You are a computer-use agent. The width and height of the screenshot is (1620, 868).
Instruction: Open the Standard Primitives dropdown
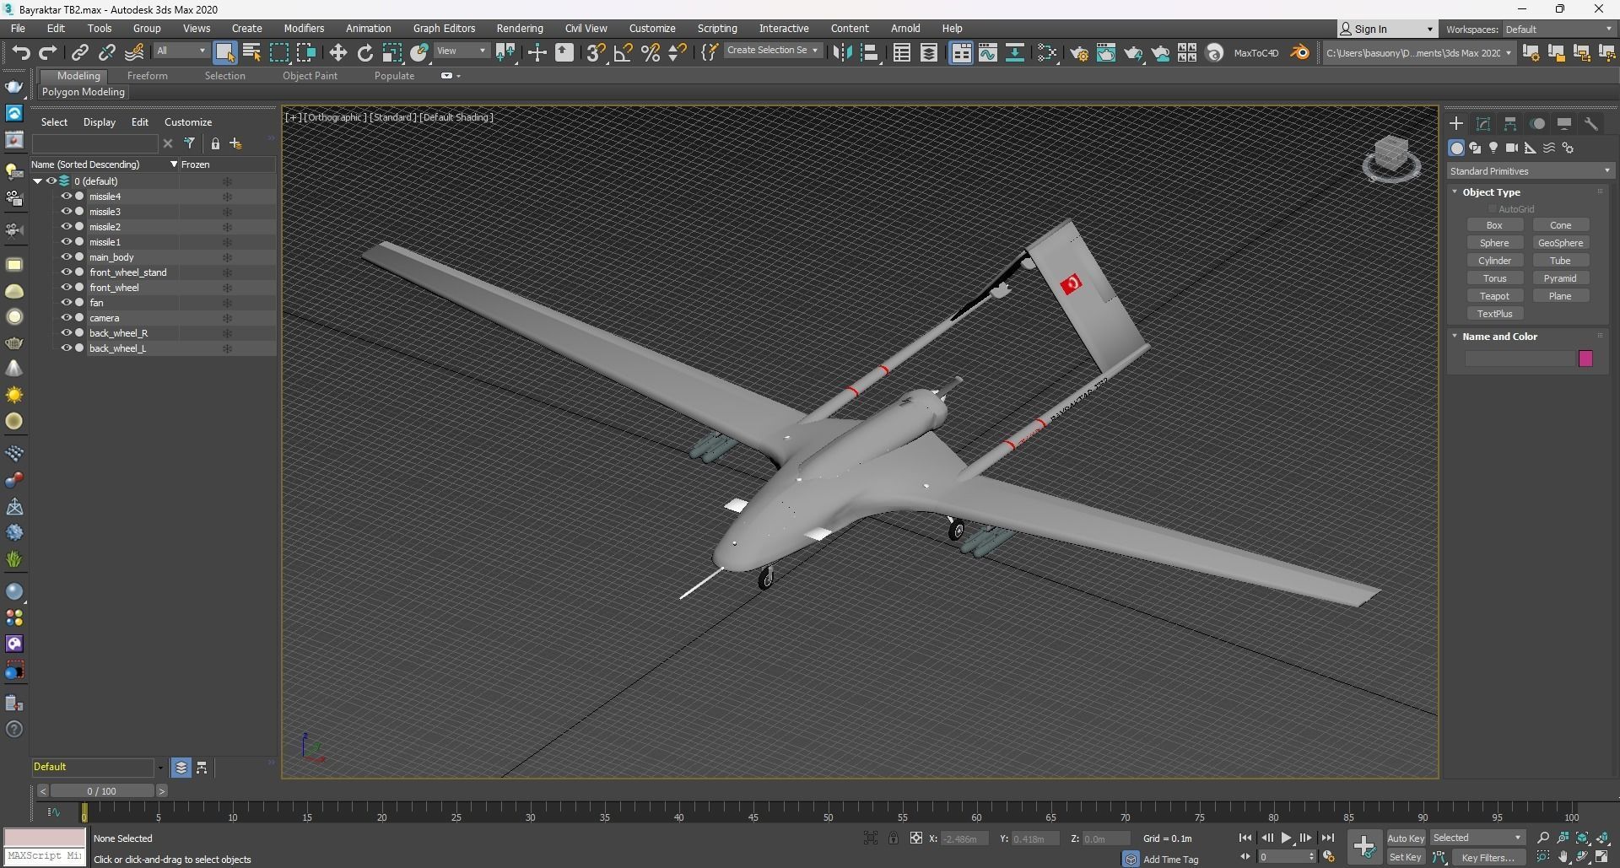coord(1530,171)
